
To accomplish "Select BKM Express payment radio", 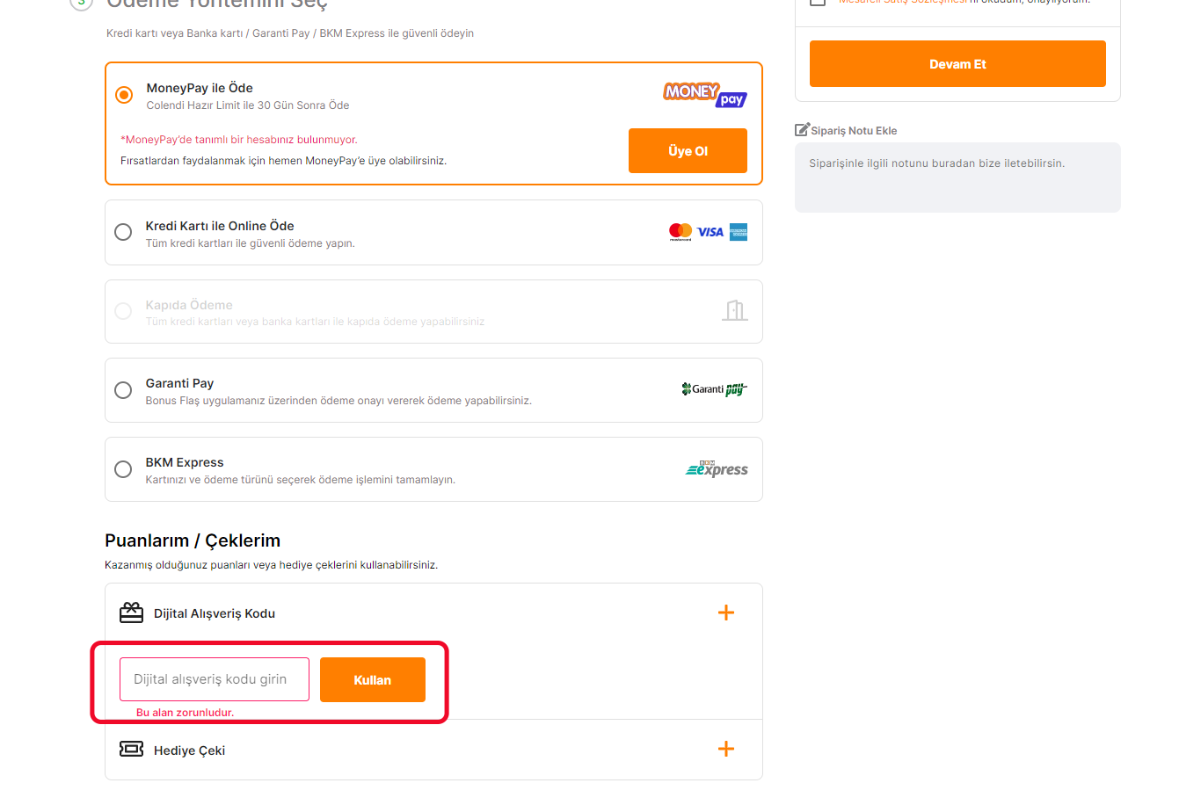I will pos(123,469).
